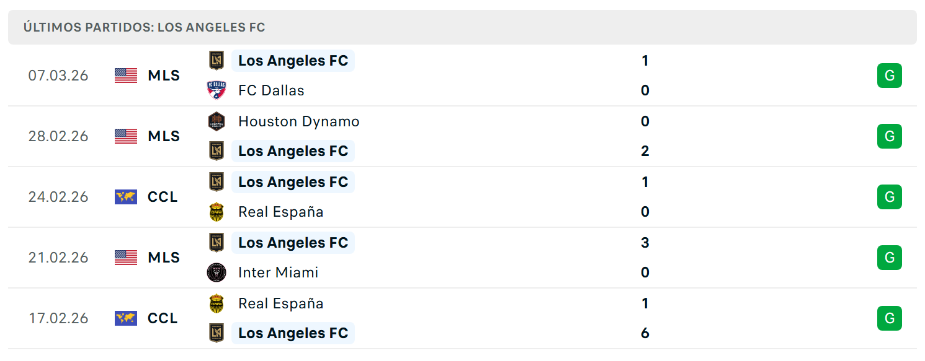Open Houston Dynamo team link

pyautogui.click(x=299, y=121)
